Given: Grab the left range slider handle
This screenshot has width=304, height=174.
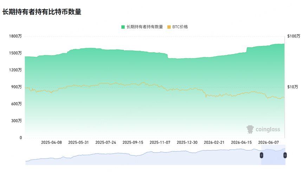Looking at the screenshot, I should 261,155.
